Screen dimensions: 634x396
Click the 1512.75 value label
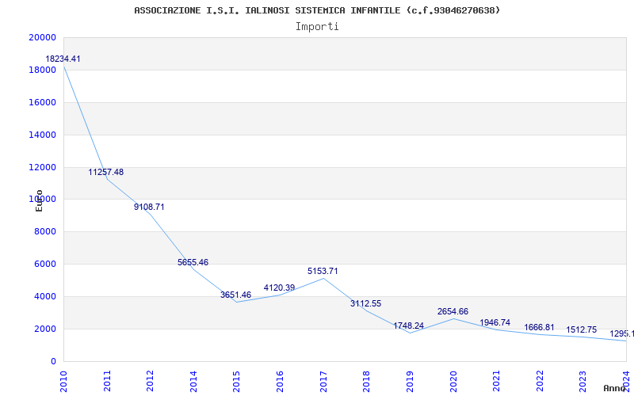tap(582, 330)
